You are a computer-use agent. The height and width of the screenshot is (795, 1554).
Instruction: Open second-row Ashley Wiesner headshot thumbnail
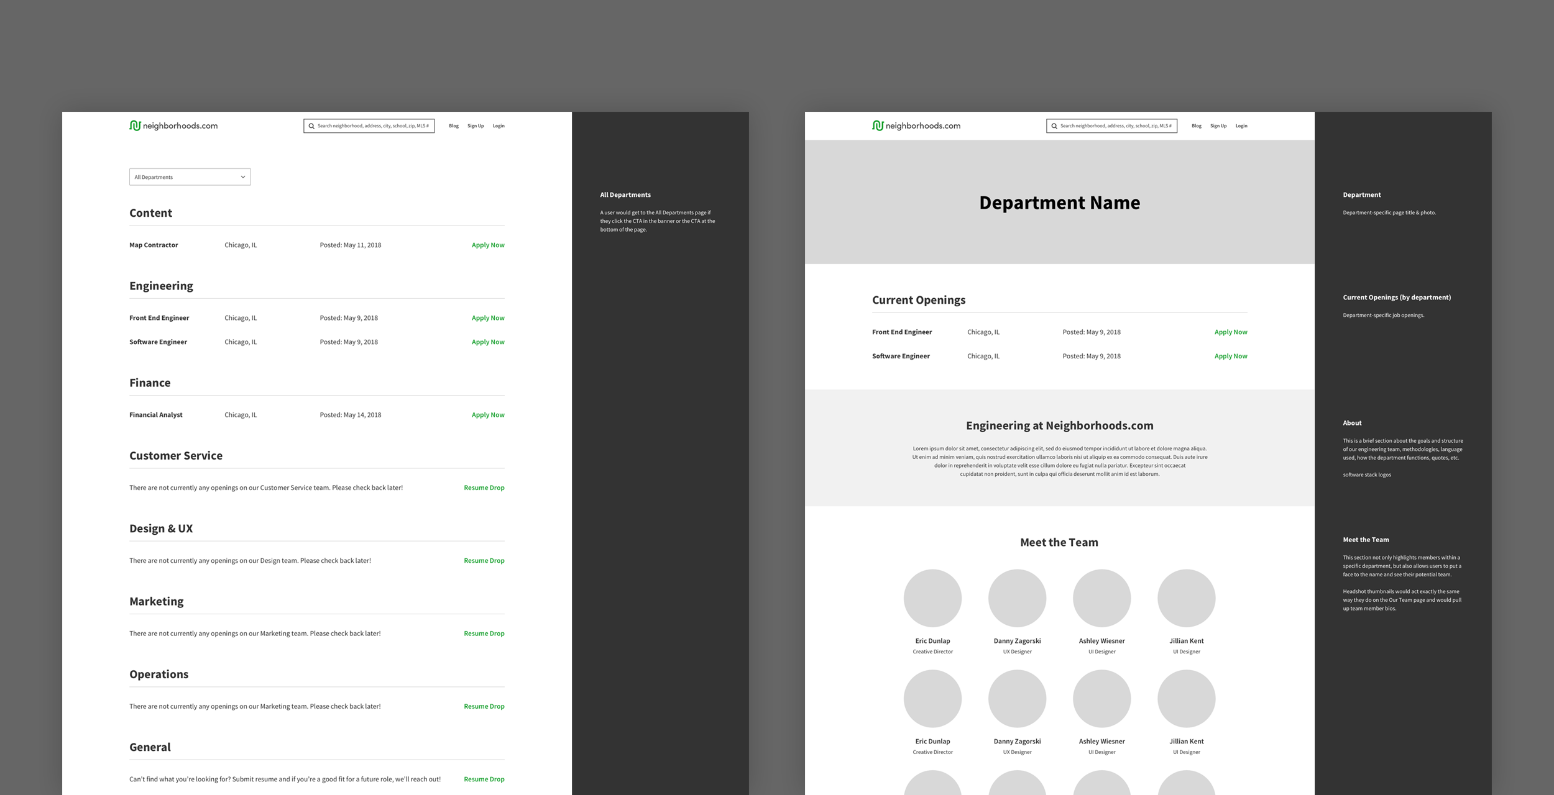(x=1101, y=699)
